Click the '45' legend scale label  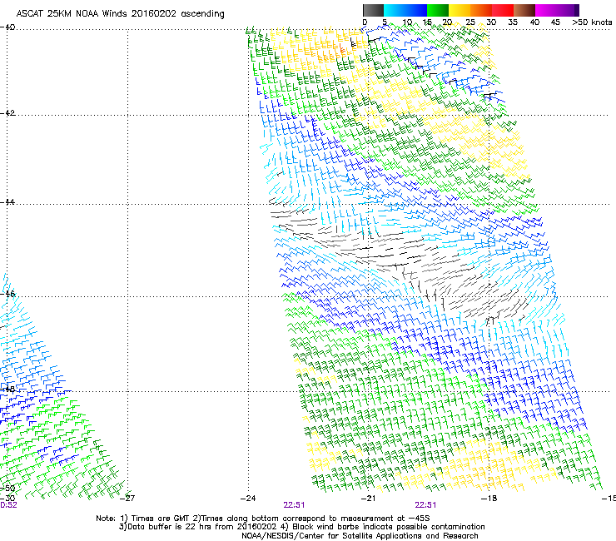click(x=555, y=22)
